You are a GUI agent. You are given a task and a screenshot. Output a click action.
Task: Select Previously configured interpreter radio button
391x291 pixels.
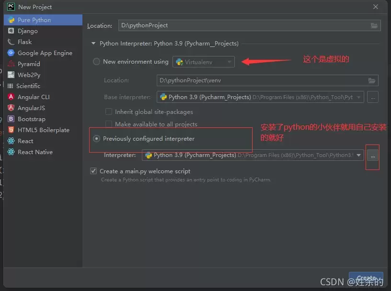[96, 138]
